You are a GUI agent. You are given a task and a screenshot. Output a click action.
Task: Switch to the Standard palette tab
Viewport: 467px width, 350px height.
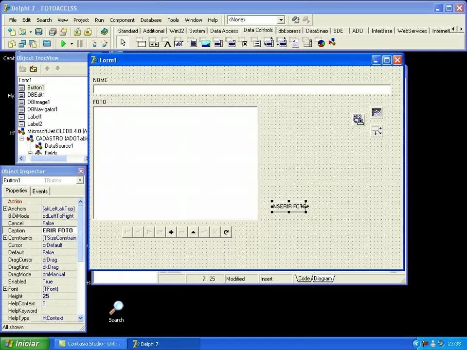[128, 31]
